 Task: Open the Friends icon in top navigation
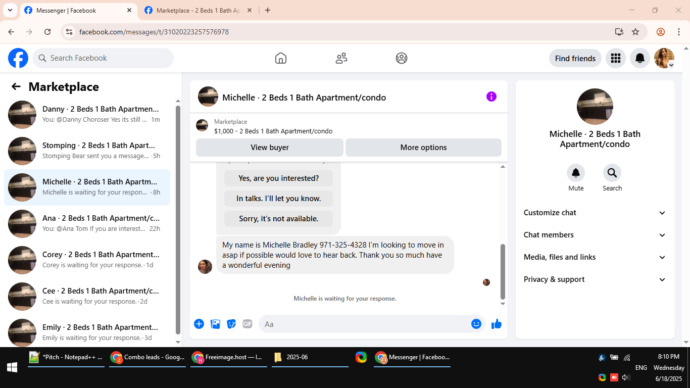pos(341,58)
